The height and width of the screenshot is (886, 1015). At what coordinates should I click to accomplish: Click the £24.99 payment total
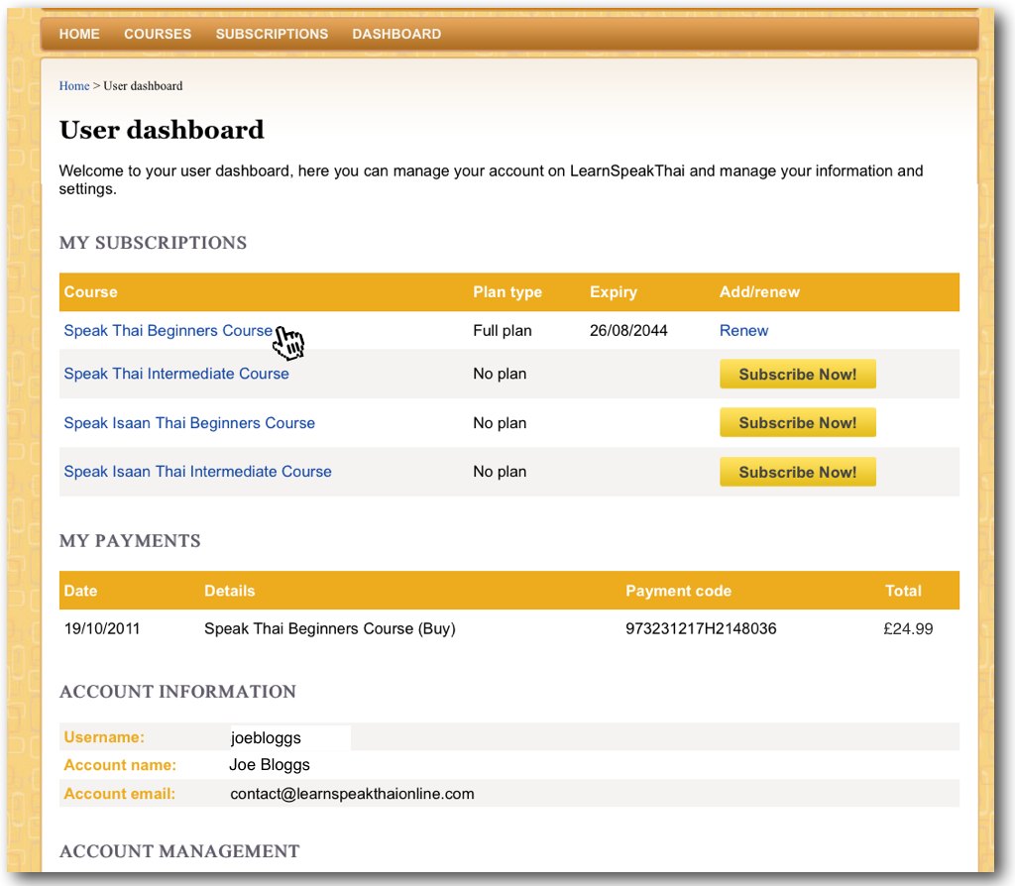click(908, 628)
